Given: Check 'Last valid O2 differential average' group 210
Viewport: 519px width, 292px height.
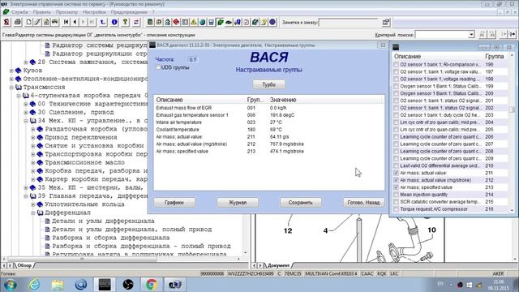Looking at the screenshot, I should 396,165.
